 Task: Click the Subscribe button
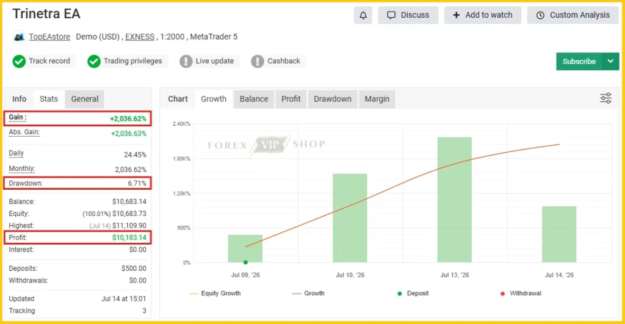pyautogui.click(x=579, y=62)
